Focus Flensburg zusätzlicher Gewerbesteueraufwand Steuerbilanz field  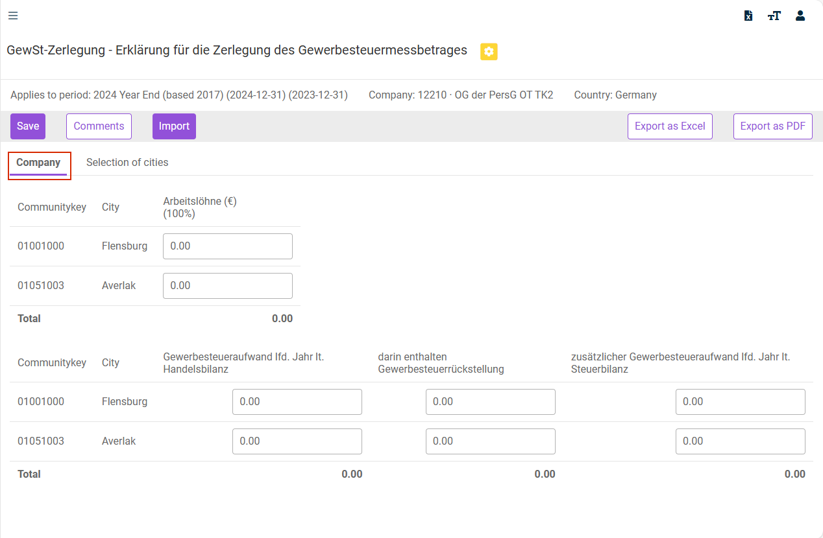tap(741, 402)
